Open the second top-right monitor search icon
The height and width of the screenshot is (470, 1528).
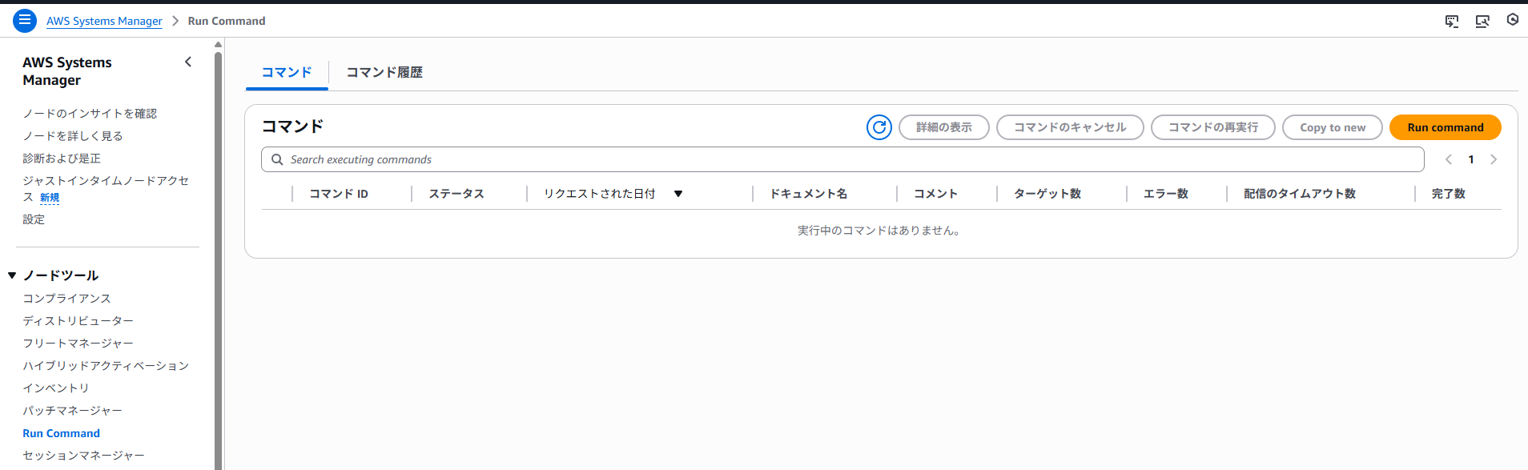coord(1482,21)
